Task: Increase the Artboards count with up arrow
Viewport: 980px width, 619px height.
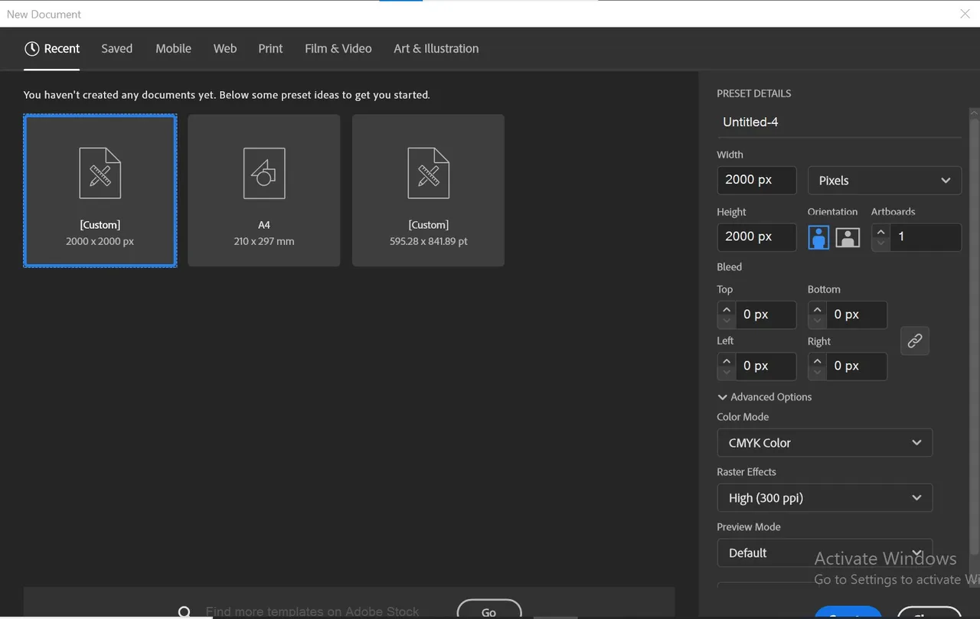Action: pyautogui.click(x=880, y=232)
